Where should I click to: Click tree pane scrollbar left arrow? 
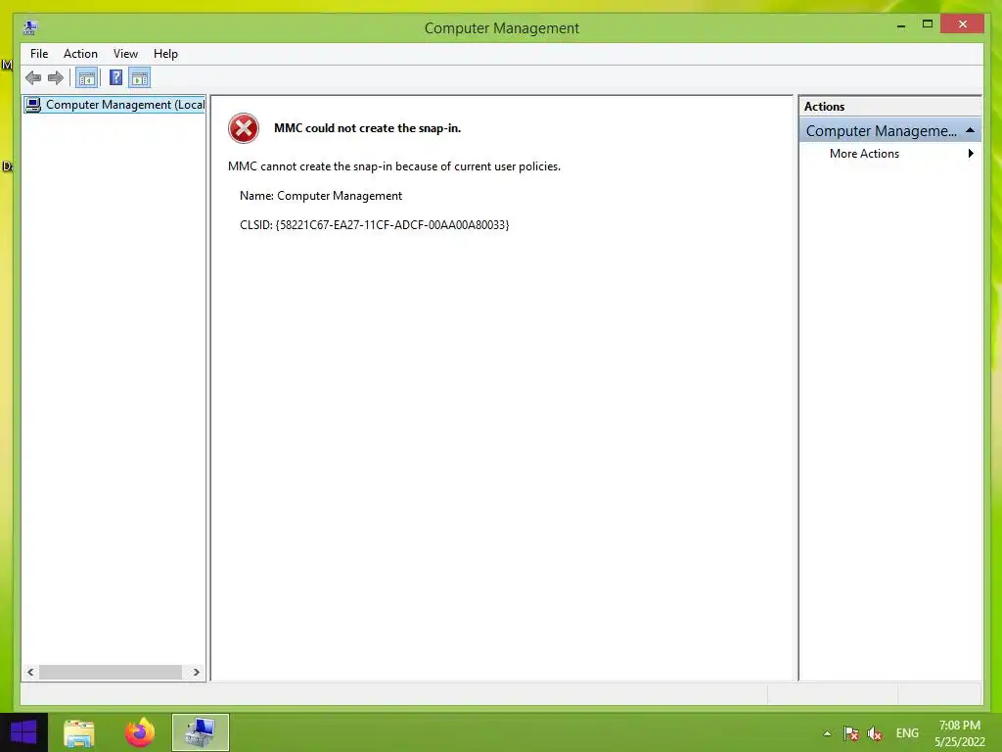pyautogui.click(x=30, y=672)
